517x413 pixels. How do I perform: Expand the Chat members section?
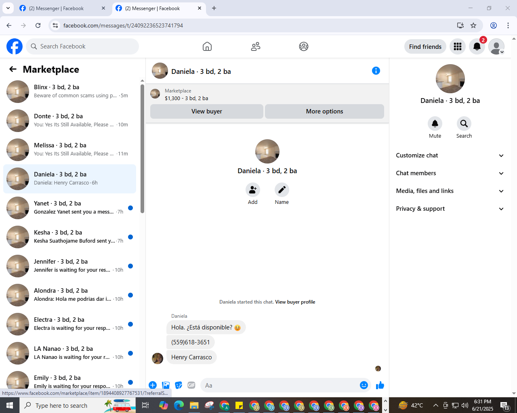click(x=450, y=173)
